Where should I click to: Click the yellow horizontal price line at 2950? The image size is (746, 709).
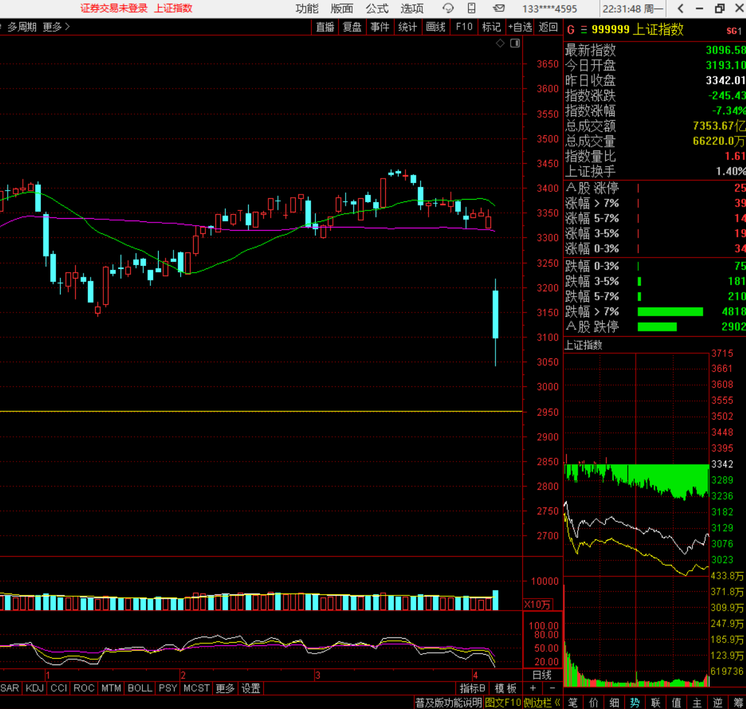point(255,411)
